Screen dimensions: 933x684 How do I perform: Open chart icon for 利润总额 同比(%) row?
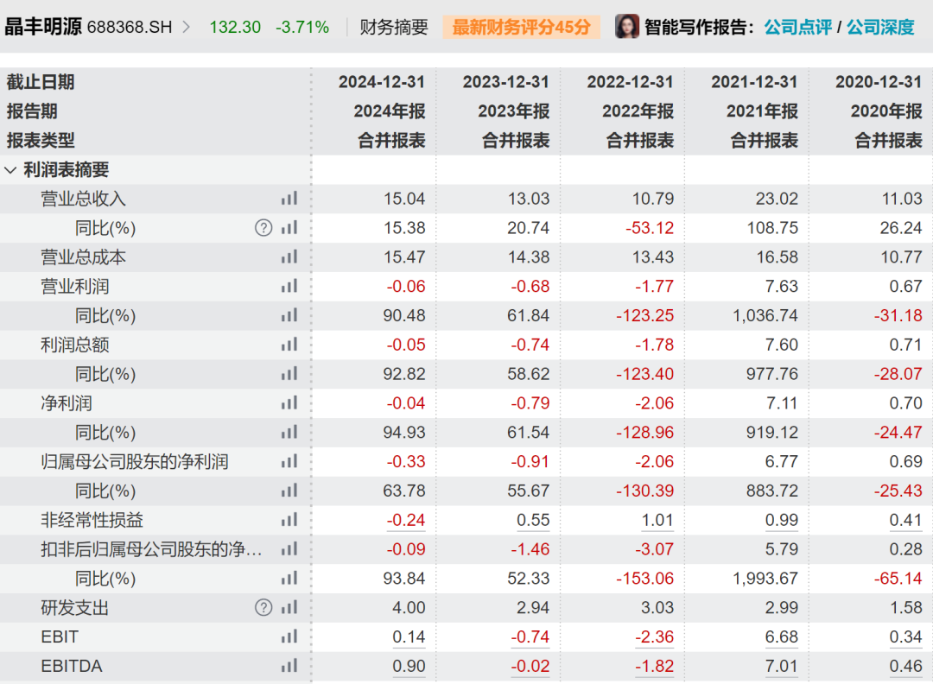[289, 374]
